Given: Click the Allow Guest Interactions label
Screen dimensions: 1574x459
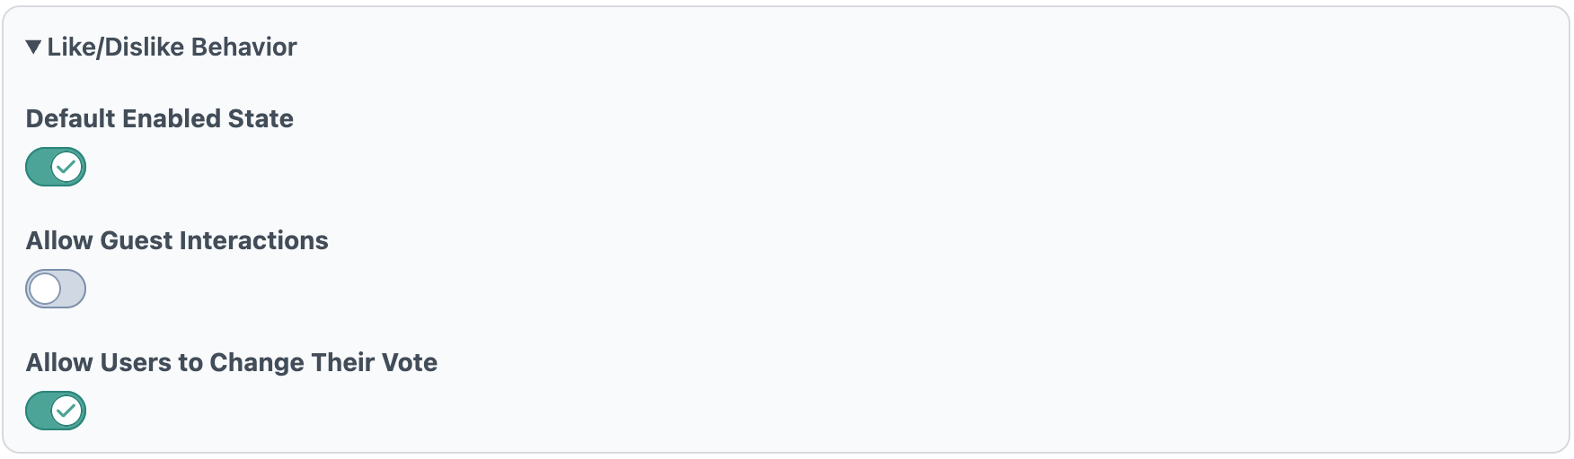Looking at the screenshot, I should click(x=177, y=241).
